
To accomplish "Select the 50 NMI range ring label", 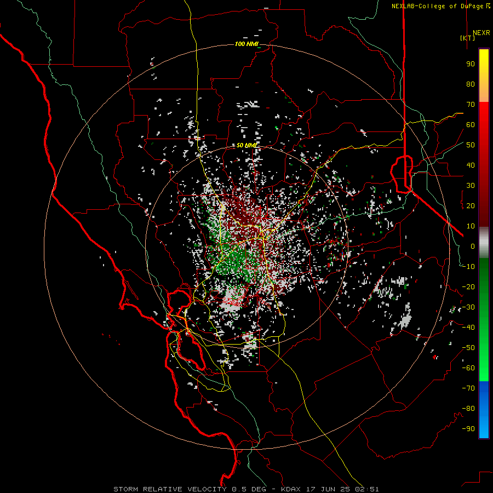I will tap(246, 145).
